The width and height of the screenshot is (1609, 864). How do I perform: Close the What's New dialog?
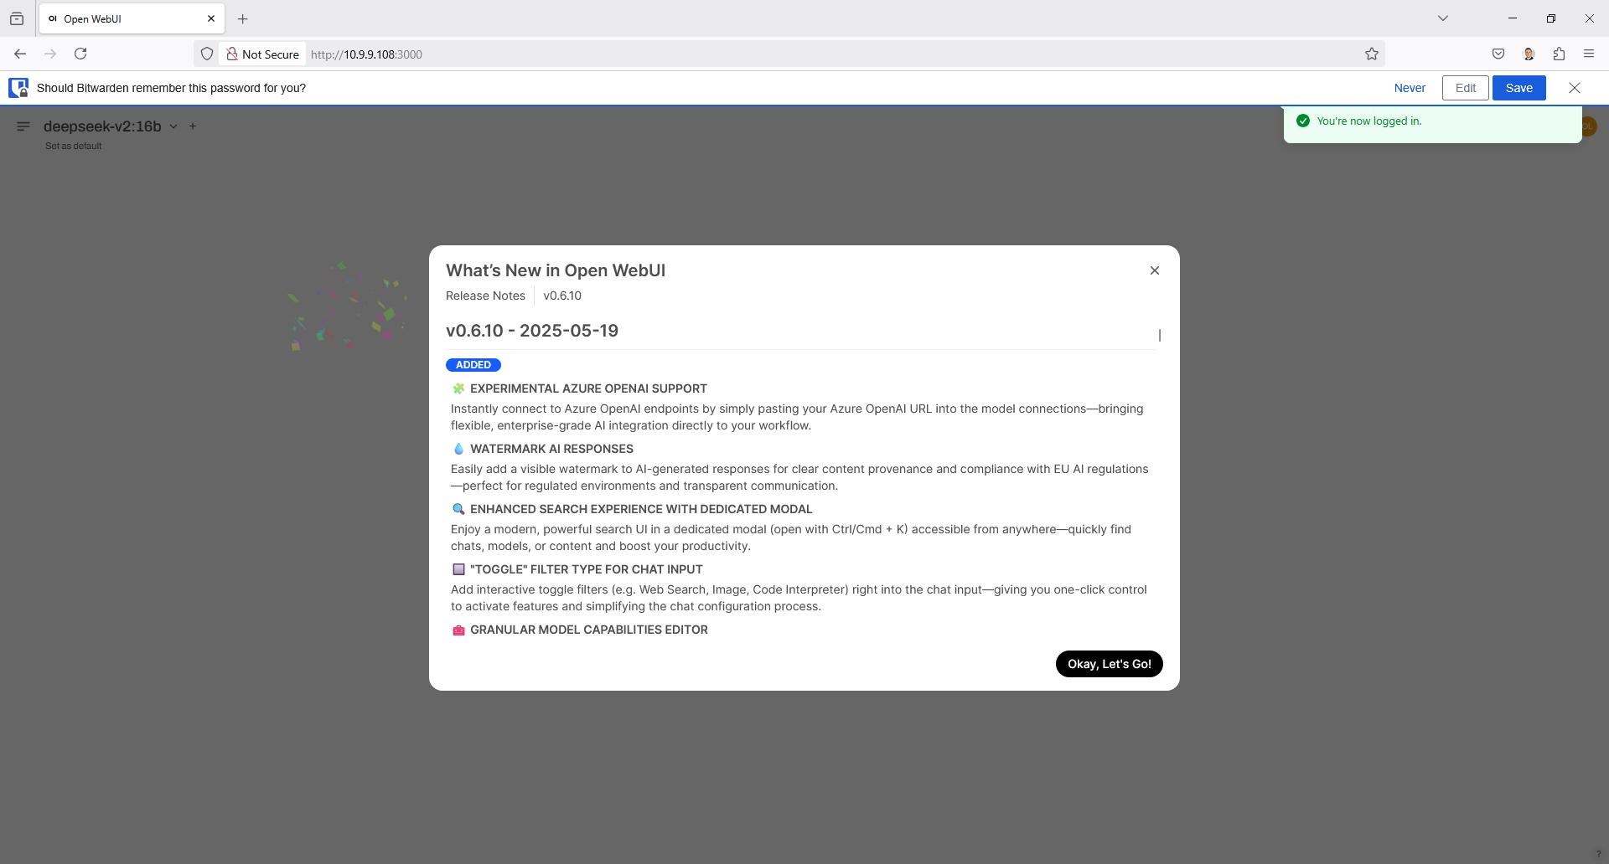[x=1154, y=270]
